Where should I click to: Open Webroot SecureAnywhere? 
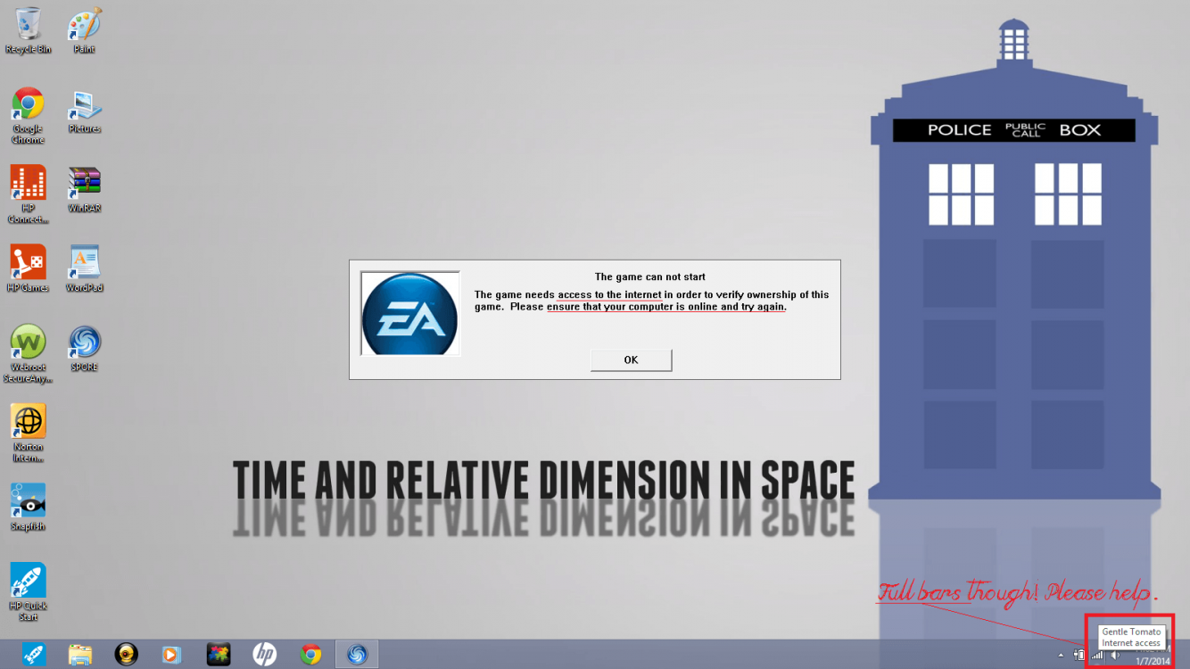click(x=28, y=342)
